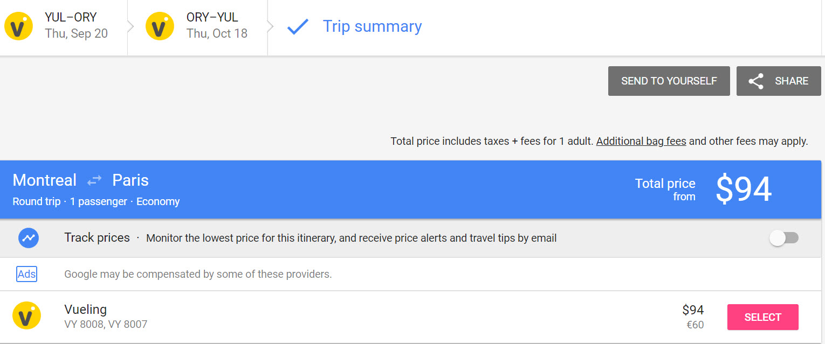This screenshot has width=825, height=344.
Task: Click the Trip summary checkmark icon
Action: [298, 27]
